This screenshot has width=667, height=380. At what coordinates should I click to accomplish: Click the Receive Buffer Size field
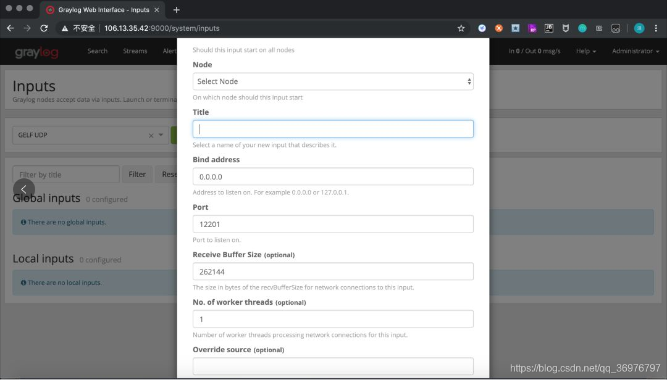333,271
